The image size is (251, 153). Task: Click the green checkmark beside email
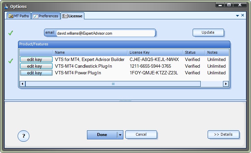[11, 33]
